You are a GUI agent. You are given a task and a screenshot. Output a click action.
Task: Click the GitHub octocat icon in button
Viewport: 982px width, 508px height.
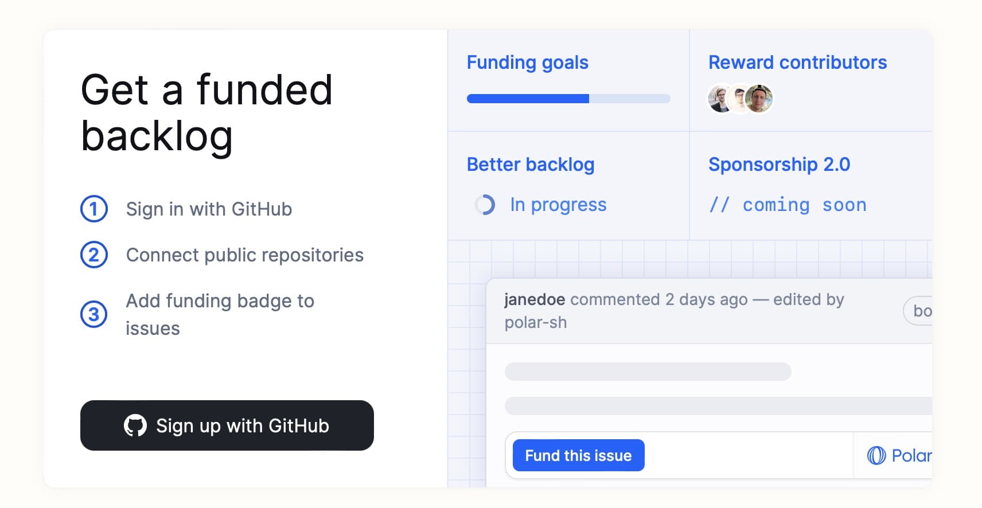point(135,425)
